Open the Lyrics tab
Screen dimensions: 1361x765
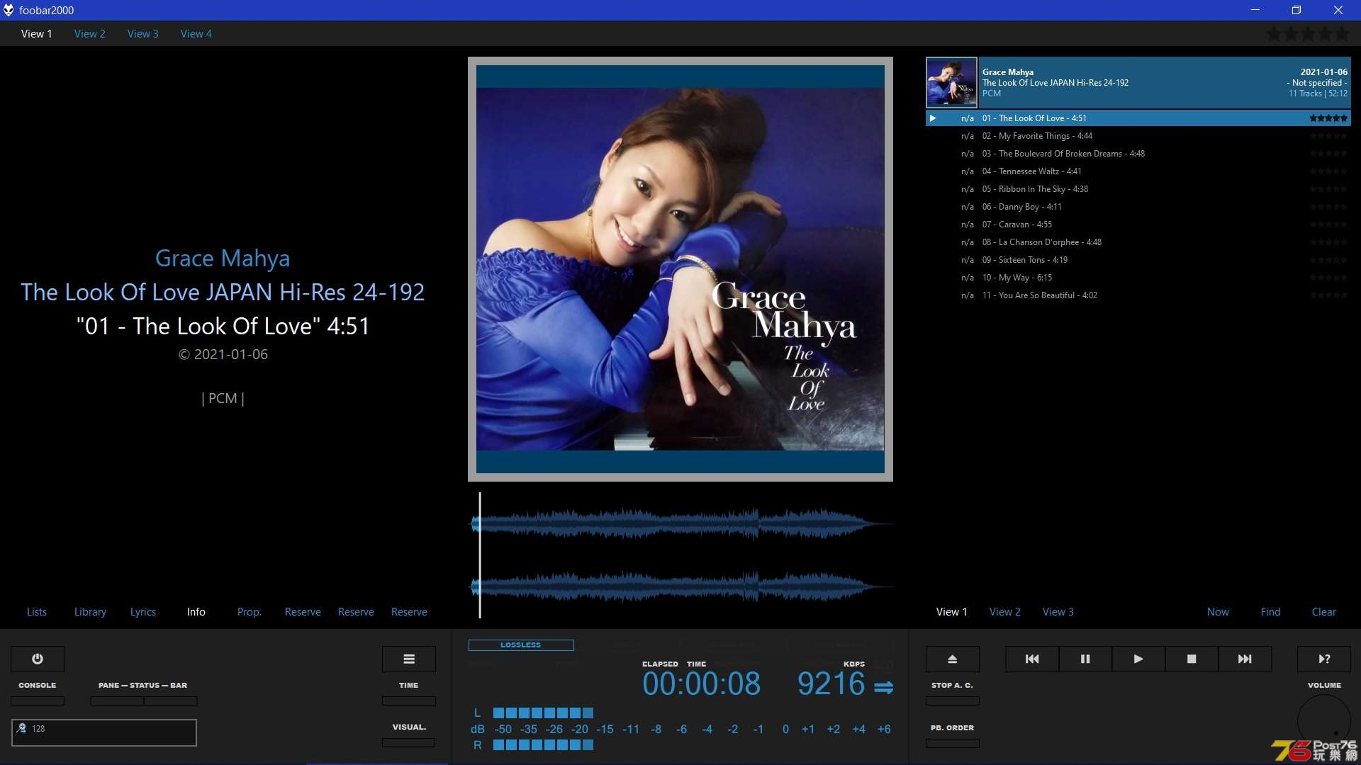point(143,611)
